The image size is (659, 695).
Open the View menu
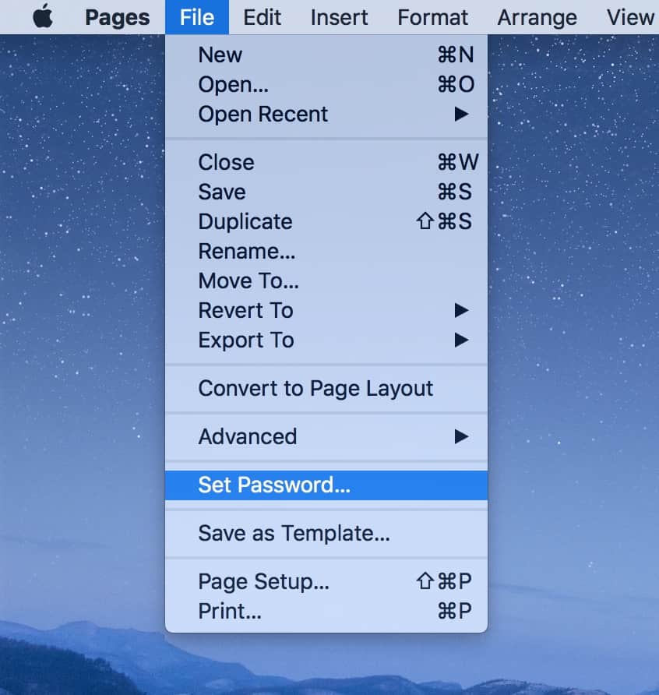point(629,17)
